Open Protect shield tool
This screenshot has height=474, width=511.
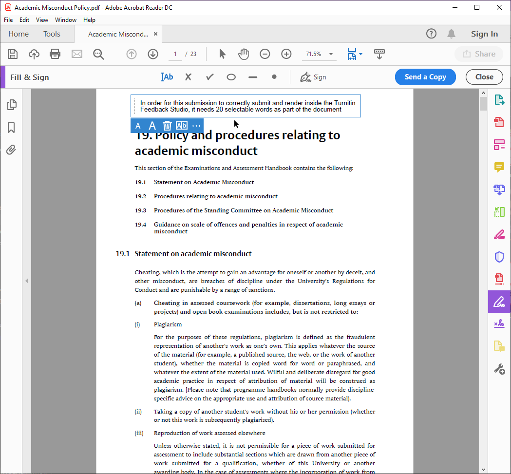(499, 257)
